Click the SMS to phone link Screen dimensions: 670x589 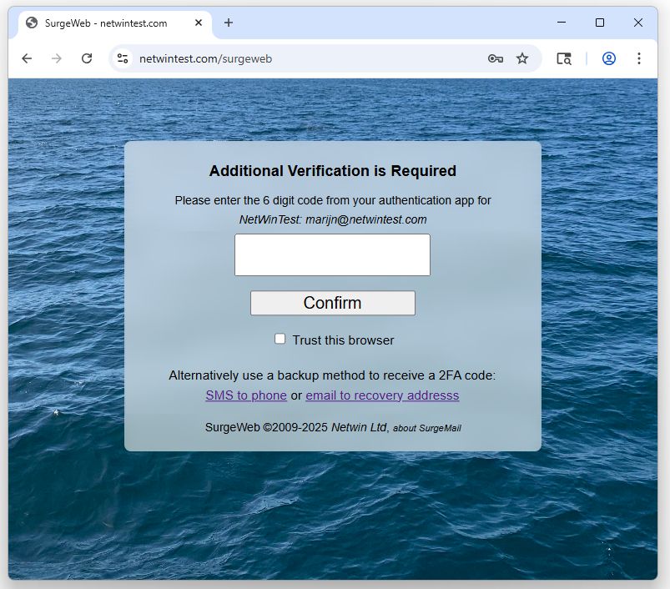pos(246,395)
